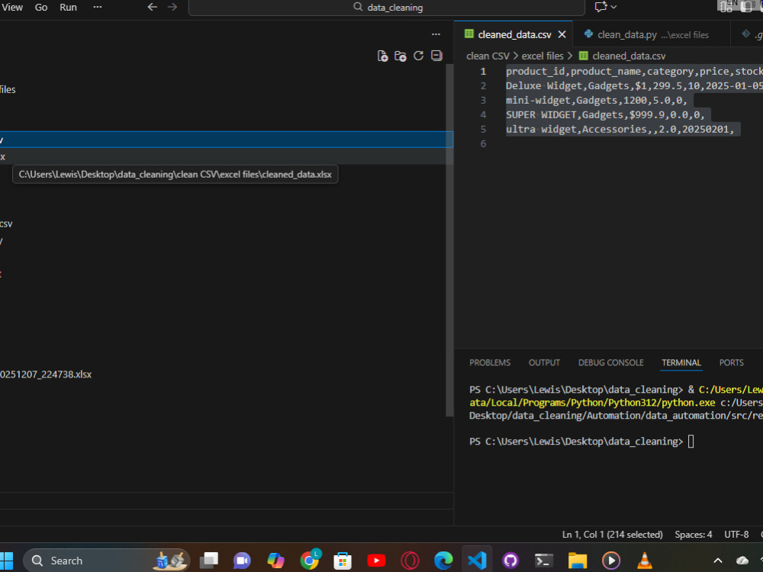Open Microsoft Edge from the taskbar

[x=443, y=561]
